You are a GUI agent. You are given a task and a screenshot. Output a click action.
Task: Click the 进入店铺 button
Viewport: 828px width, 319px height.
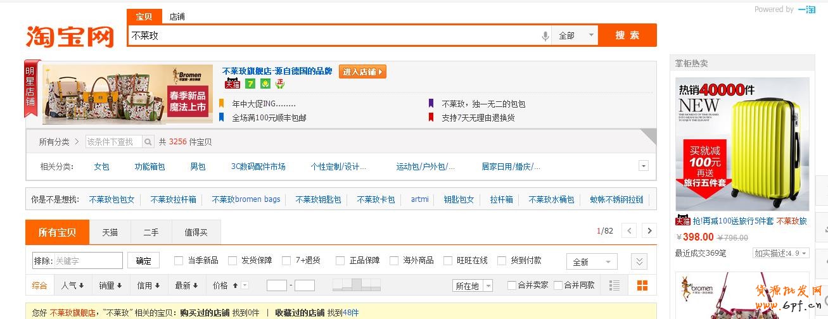(x=362, y=72)
